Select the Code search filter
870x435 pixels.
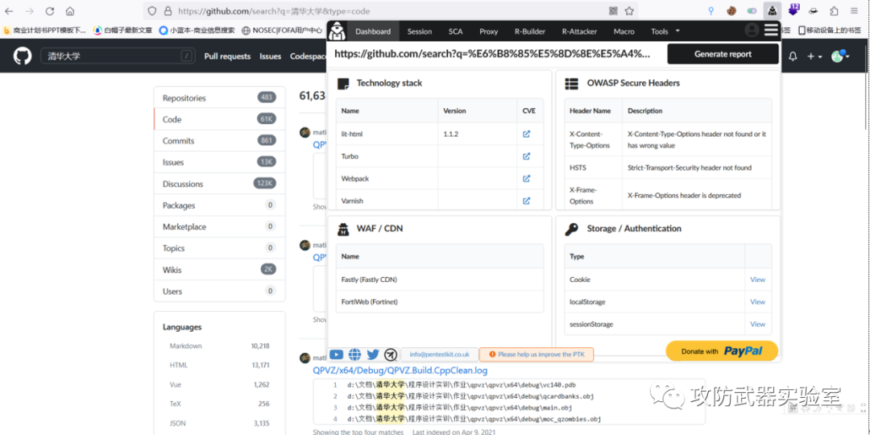pos(219,119)
